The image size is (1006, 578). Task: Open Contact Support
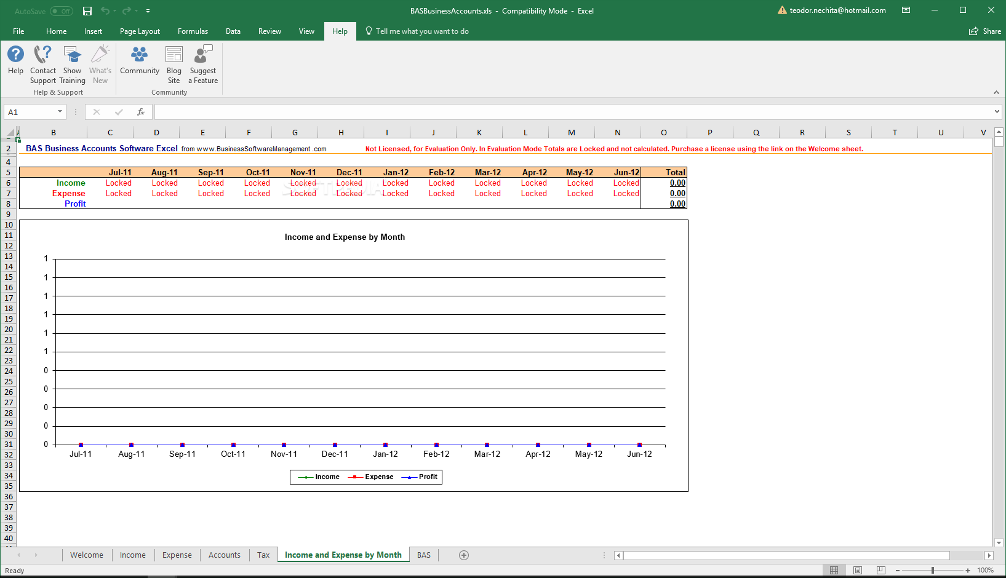coord(43,64)
